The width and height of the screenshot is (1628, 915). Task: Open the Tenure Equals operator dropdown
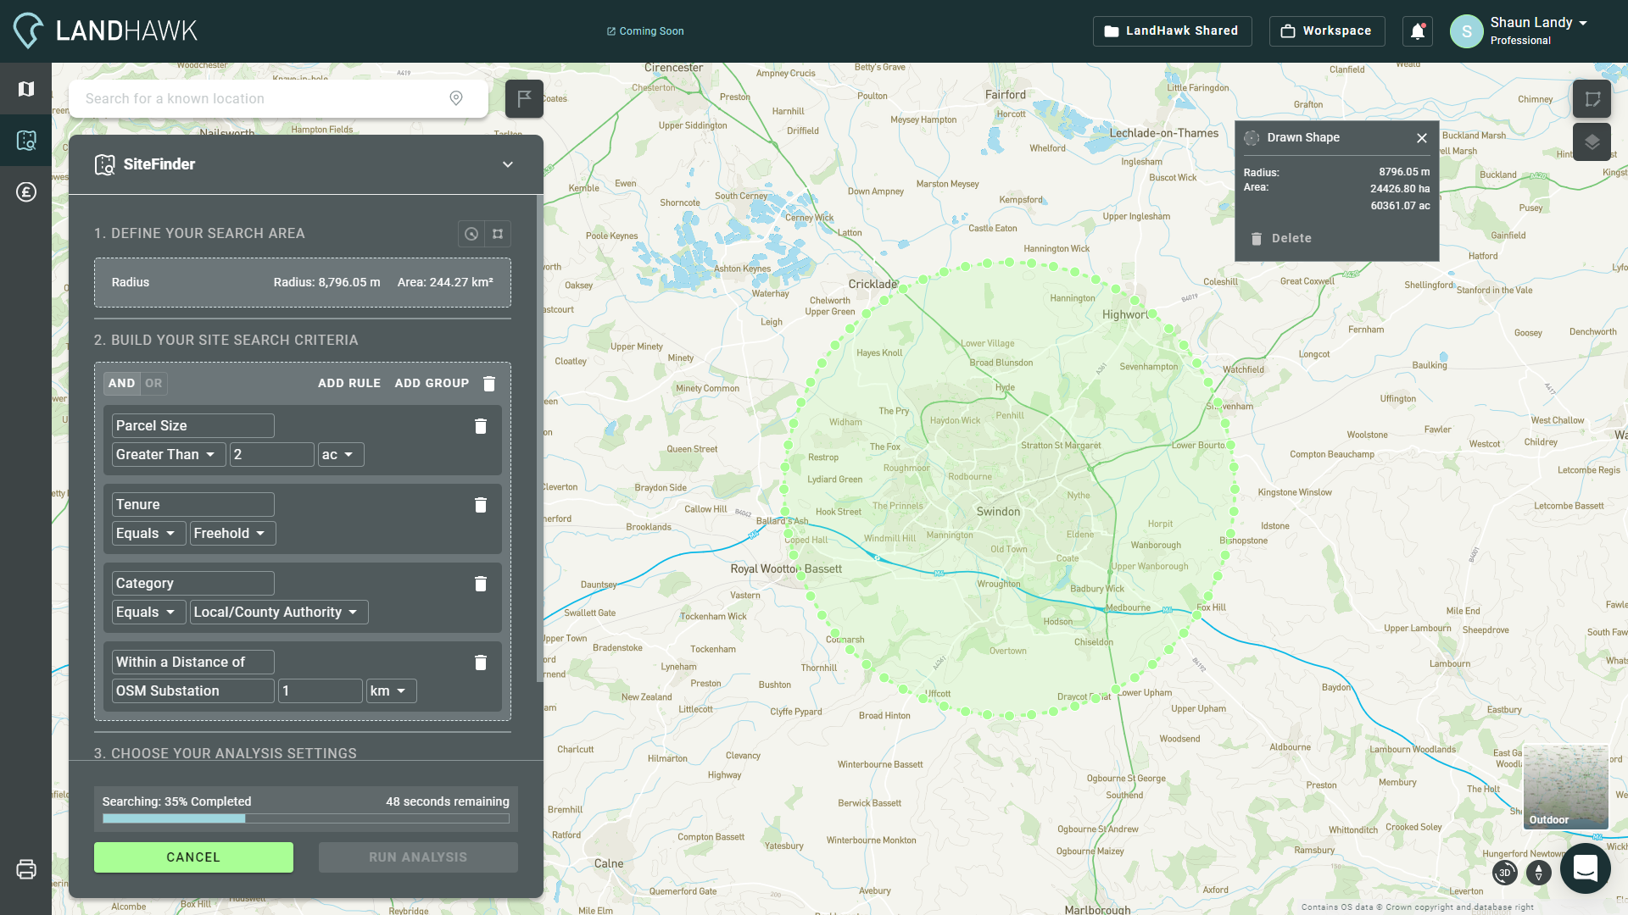tap(148, 534)
